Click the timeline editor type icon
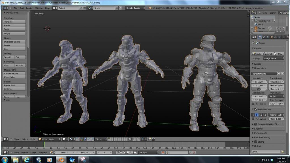 6,153
